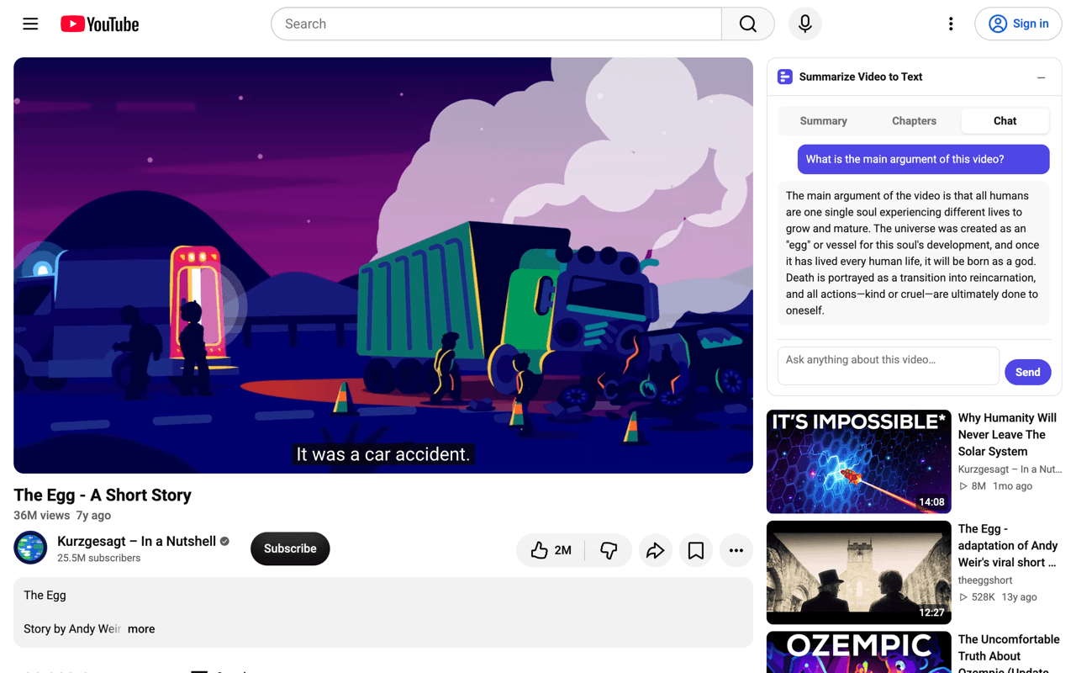Click the user question chat bubble

point(923,159)
